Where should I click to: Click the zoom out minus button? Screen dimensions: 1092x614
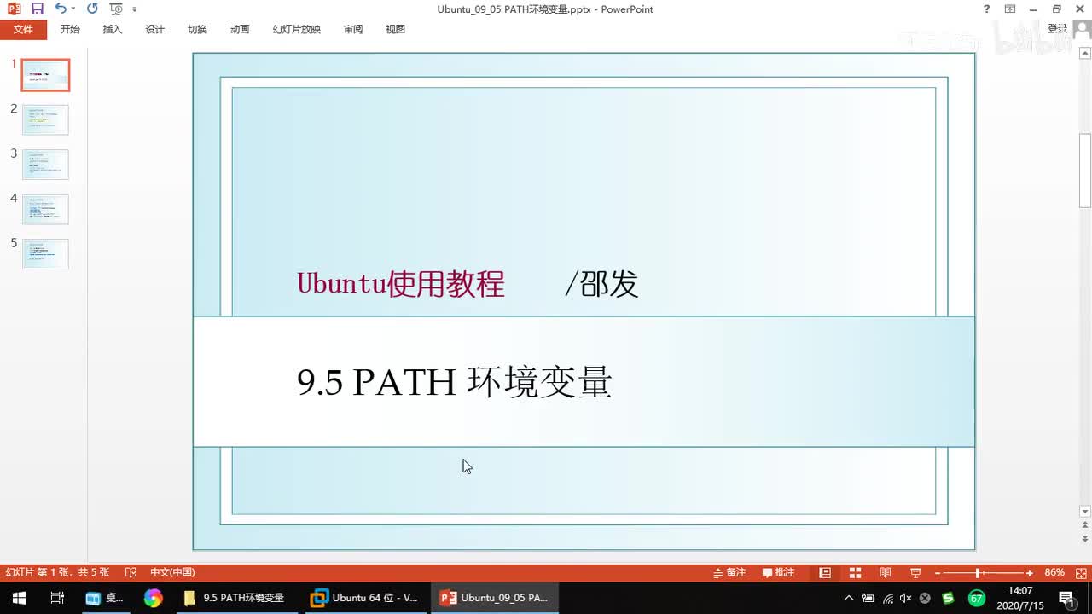pos(937,573)
